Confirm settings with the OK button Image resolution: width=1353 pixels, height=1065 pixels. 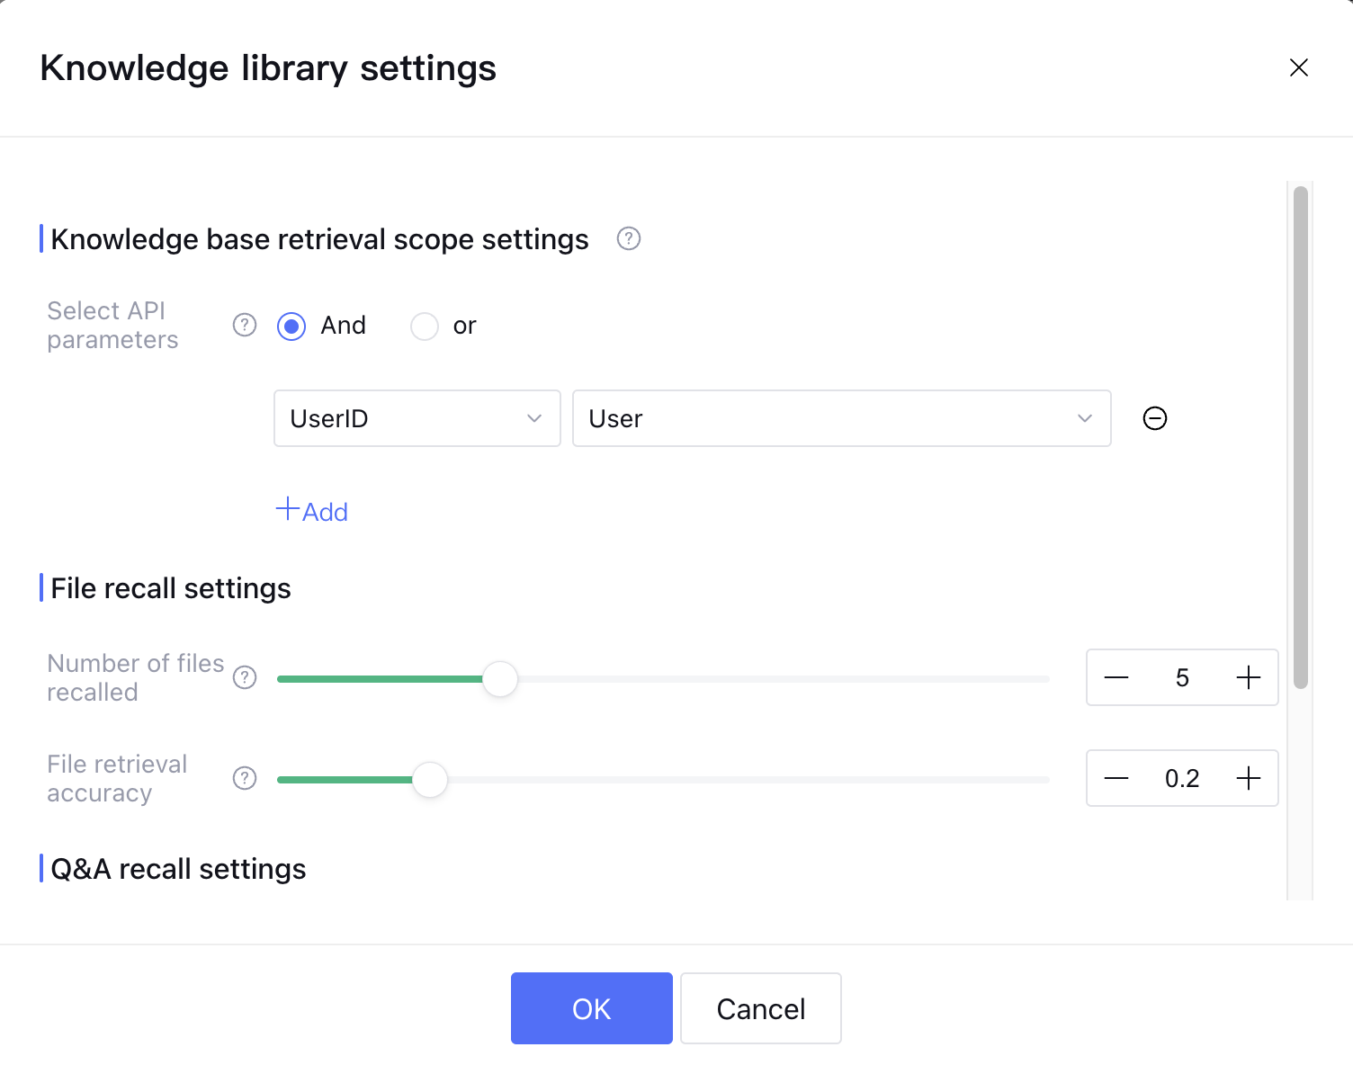591,1008
